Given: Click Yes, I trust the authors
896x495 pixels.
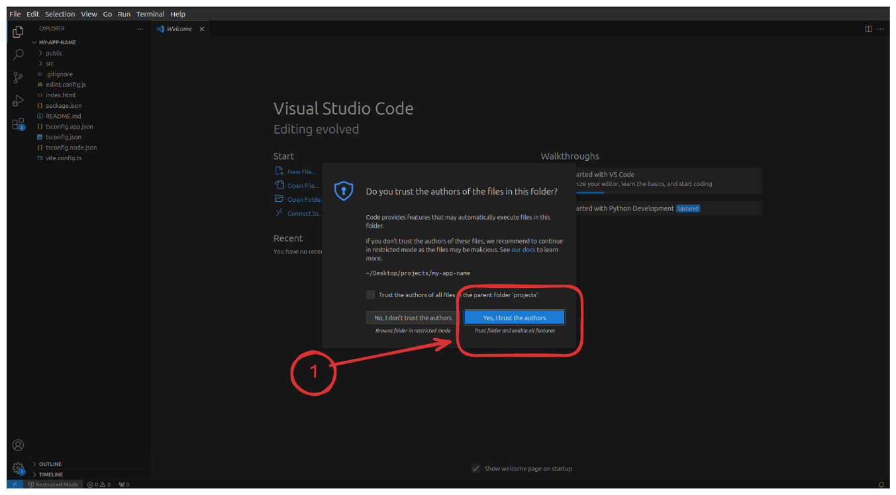Looking at the screenshot, I should pyautogui.click(x=514, y=317).
